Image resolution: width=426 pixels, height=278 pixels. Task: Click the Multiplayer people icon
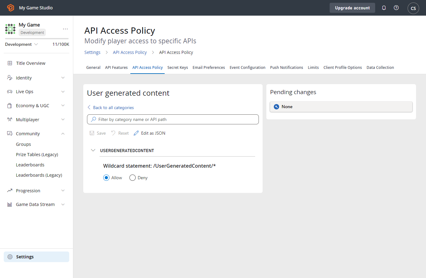click(10, 120)
